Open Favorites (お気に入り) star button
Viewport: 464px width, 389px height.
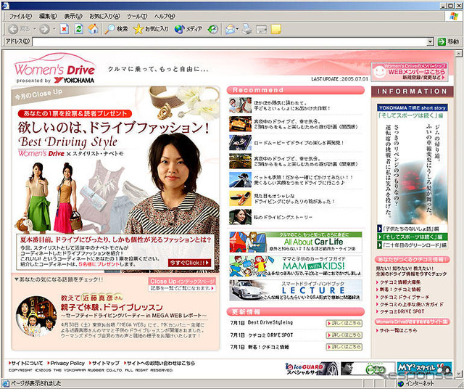point(151,29)
